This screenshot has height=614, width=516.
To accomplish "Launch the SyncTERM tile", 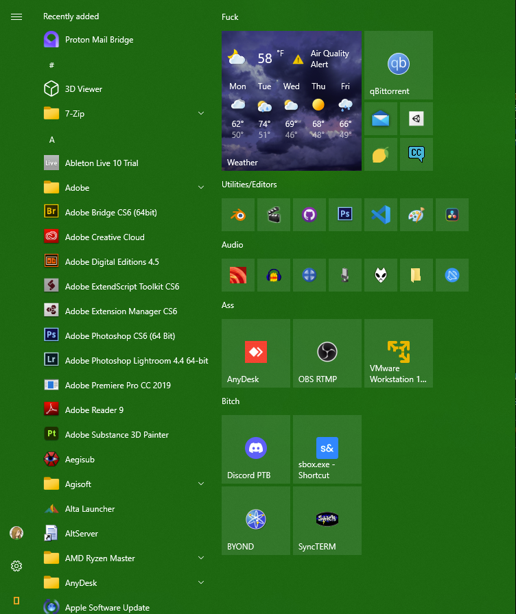I will click(x=327, y=521).
